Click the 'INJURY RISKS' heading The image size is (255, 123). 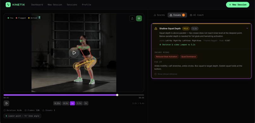pos(162,52)
